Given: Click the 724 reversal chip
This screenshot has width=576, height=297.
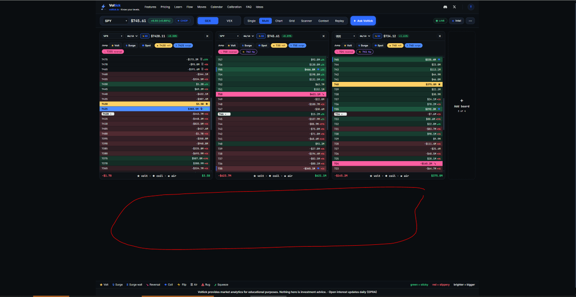Looking at the screenshot, I should (345, 52).
